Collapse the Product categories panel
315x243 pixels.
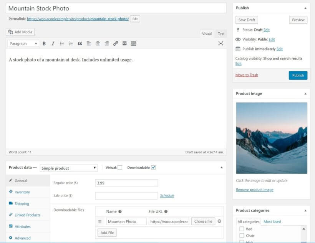click(306, 210)
